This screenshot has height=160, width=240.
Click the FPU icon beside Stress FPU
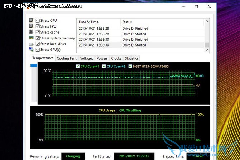tap(31, 26)
